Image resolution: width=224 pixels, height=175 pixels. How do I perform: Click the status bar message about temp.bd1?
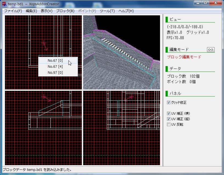37,170
